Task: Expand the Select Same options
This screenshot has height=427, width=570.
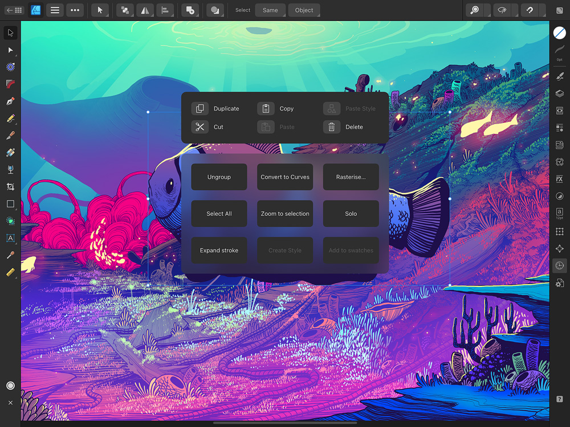Action: tap(270, 10)
